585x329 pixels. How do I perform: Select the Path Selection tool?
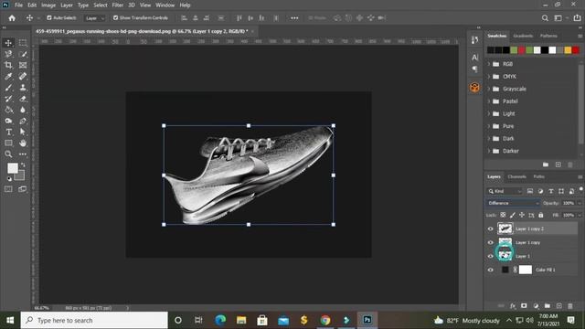pos(23,132)
